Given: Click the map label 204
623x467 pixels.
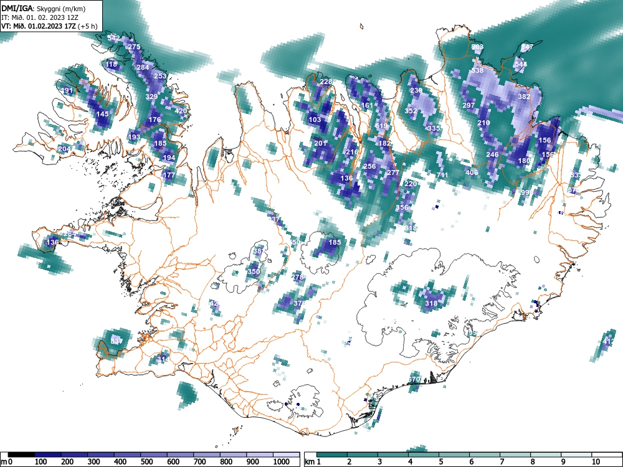Looking at the screenshot, I should click(64, 149).
